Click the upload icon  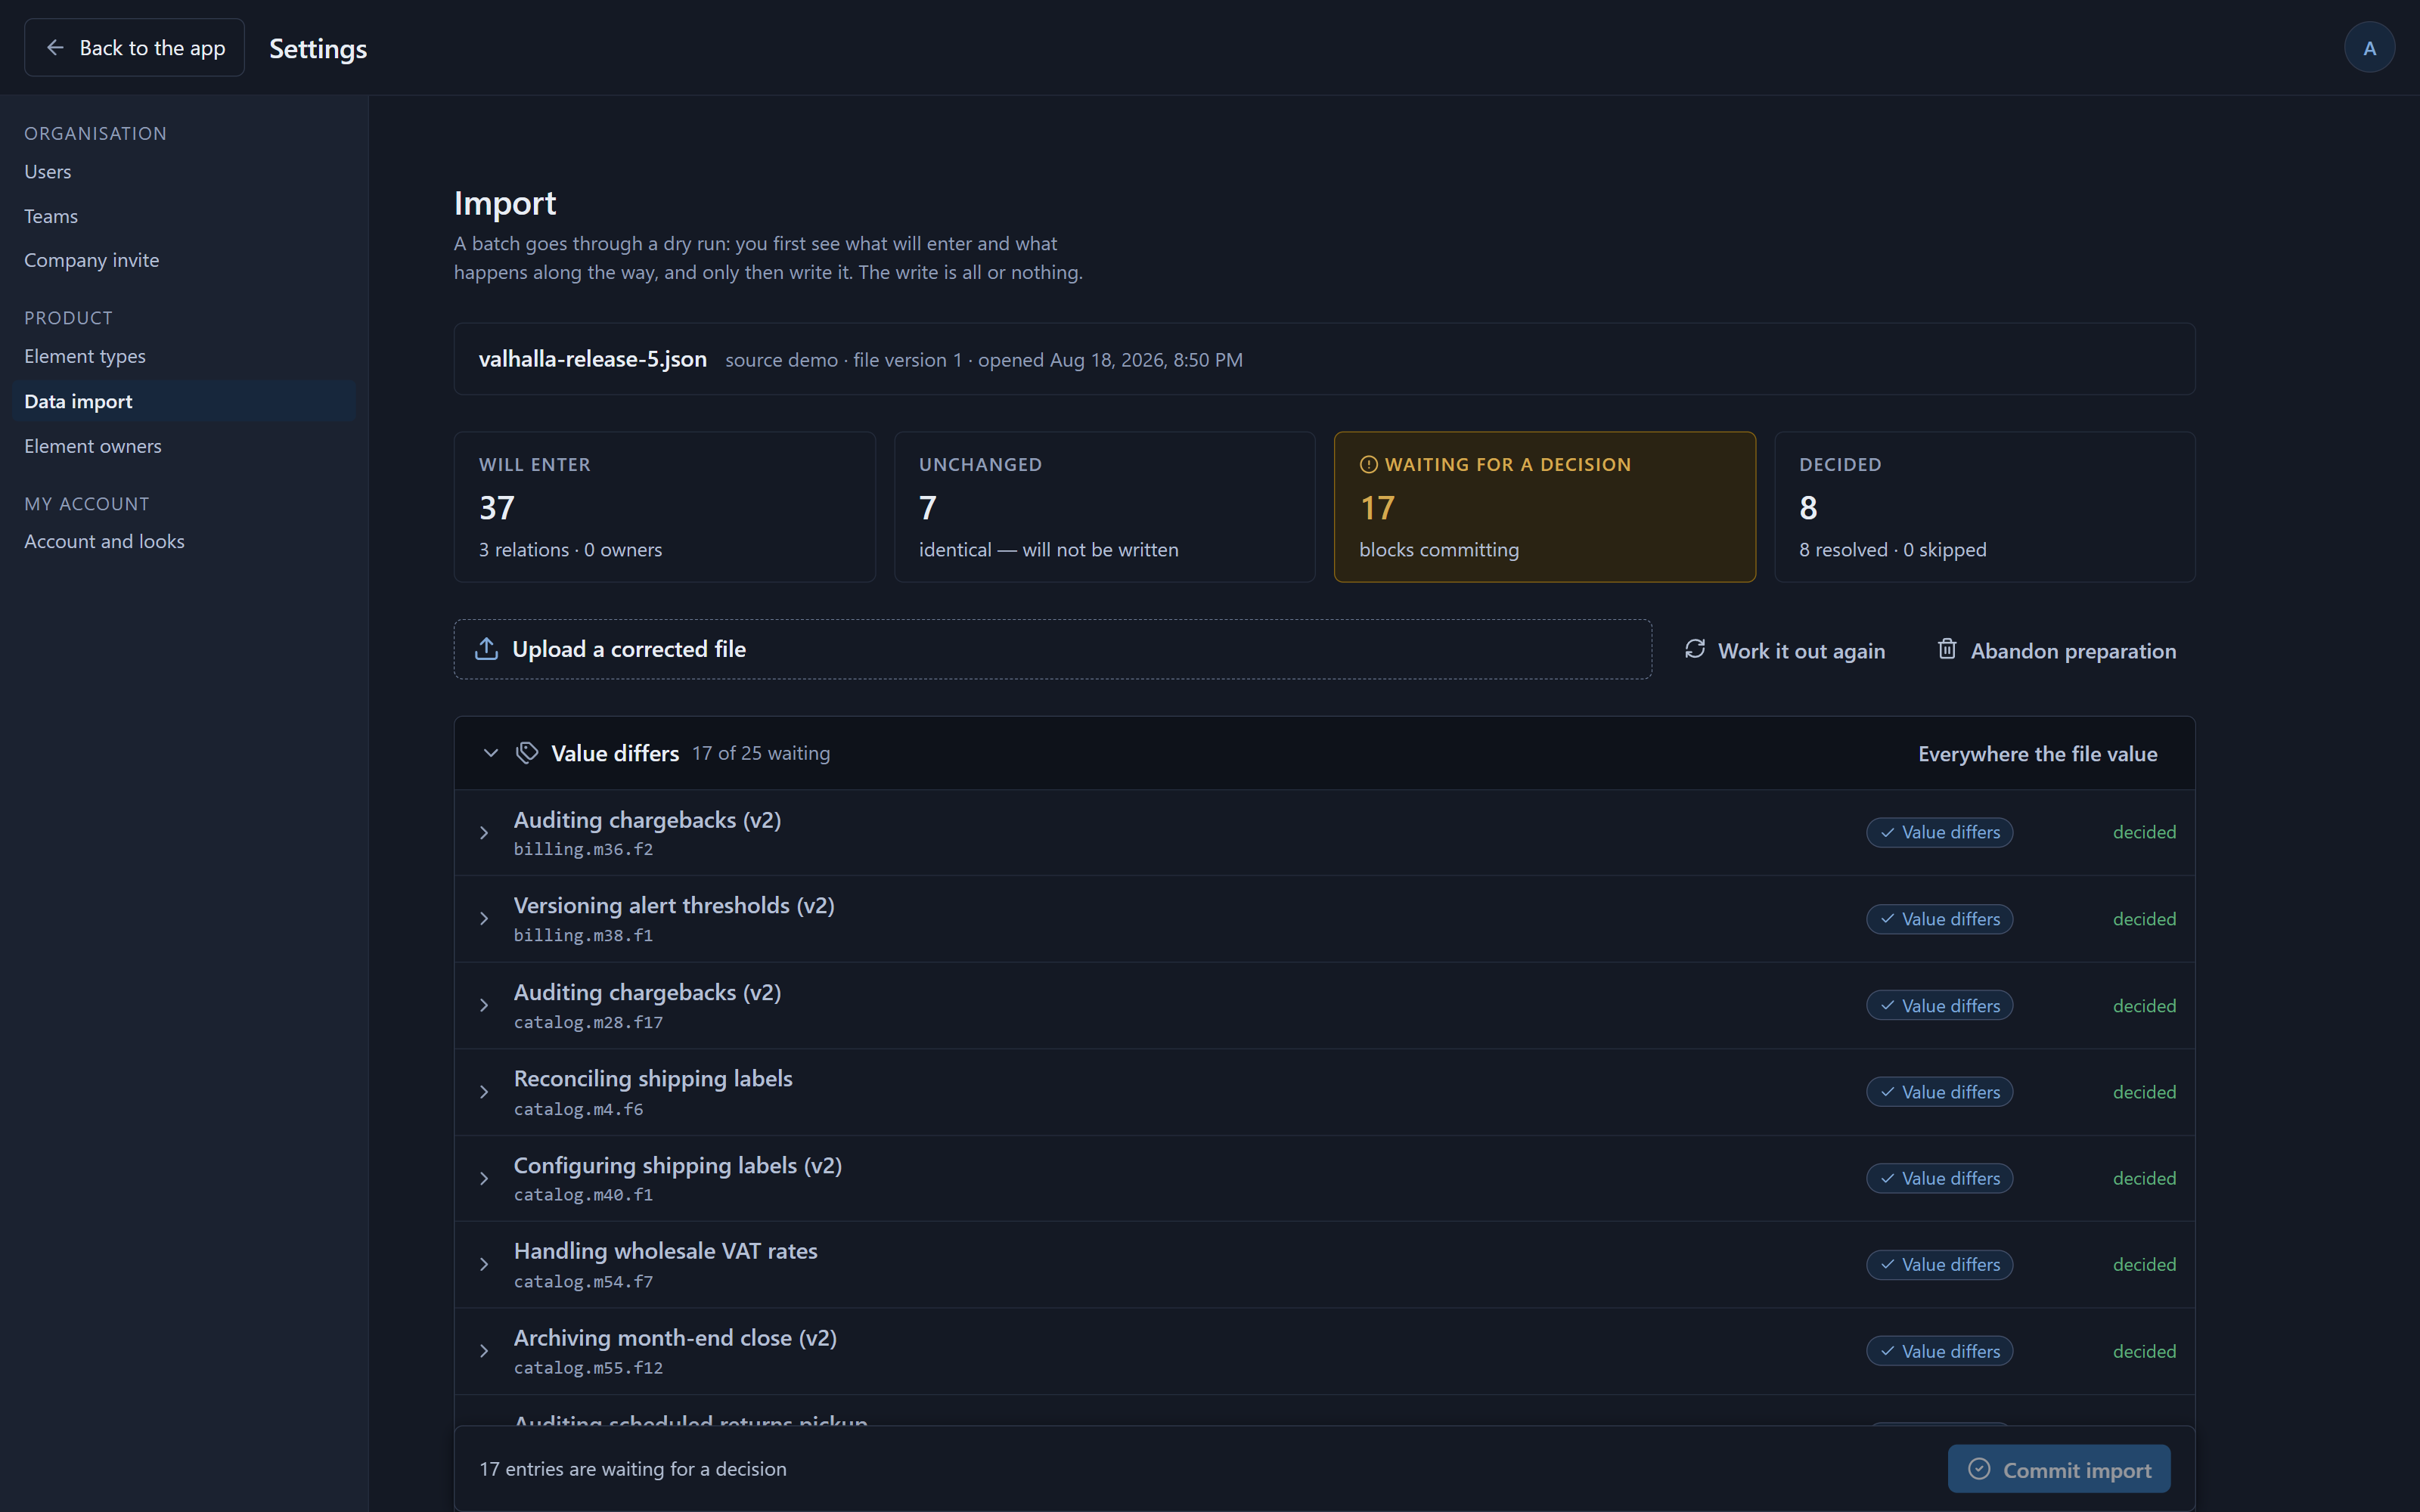point(486,649)
